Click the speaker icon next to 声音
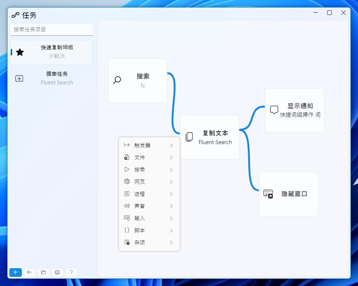 (x=127, y=206)
